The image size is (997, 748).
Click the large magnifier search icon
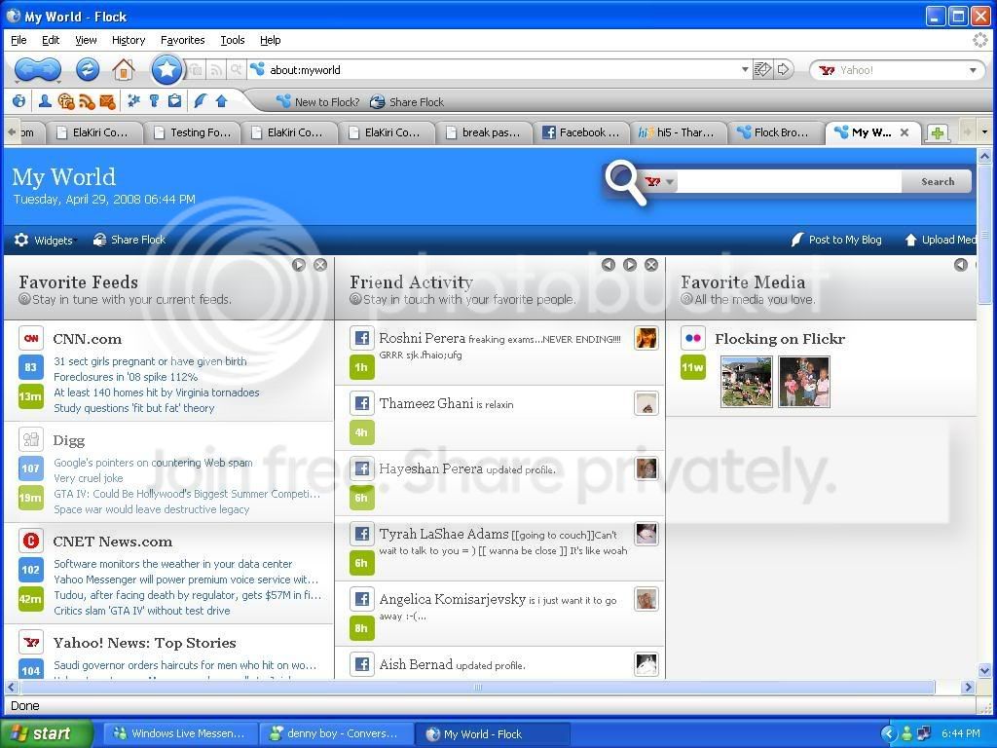(625, 182)
